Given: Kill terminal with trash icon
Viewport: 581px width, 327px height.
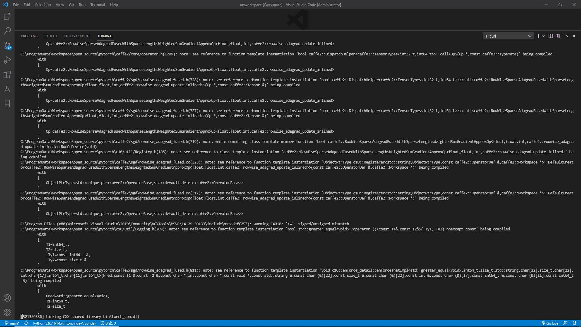Looking at the screenshot, I should tap(558, 36).
